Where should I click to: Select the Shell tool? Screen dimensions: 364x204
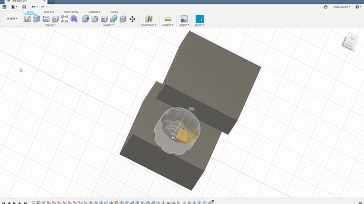point(105,19)
